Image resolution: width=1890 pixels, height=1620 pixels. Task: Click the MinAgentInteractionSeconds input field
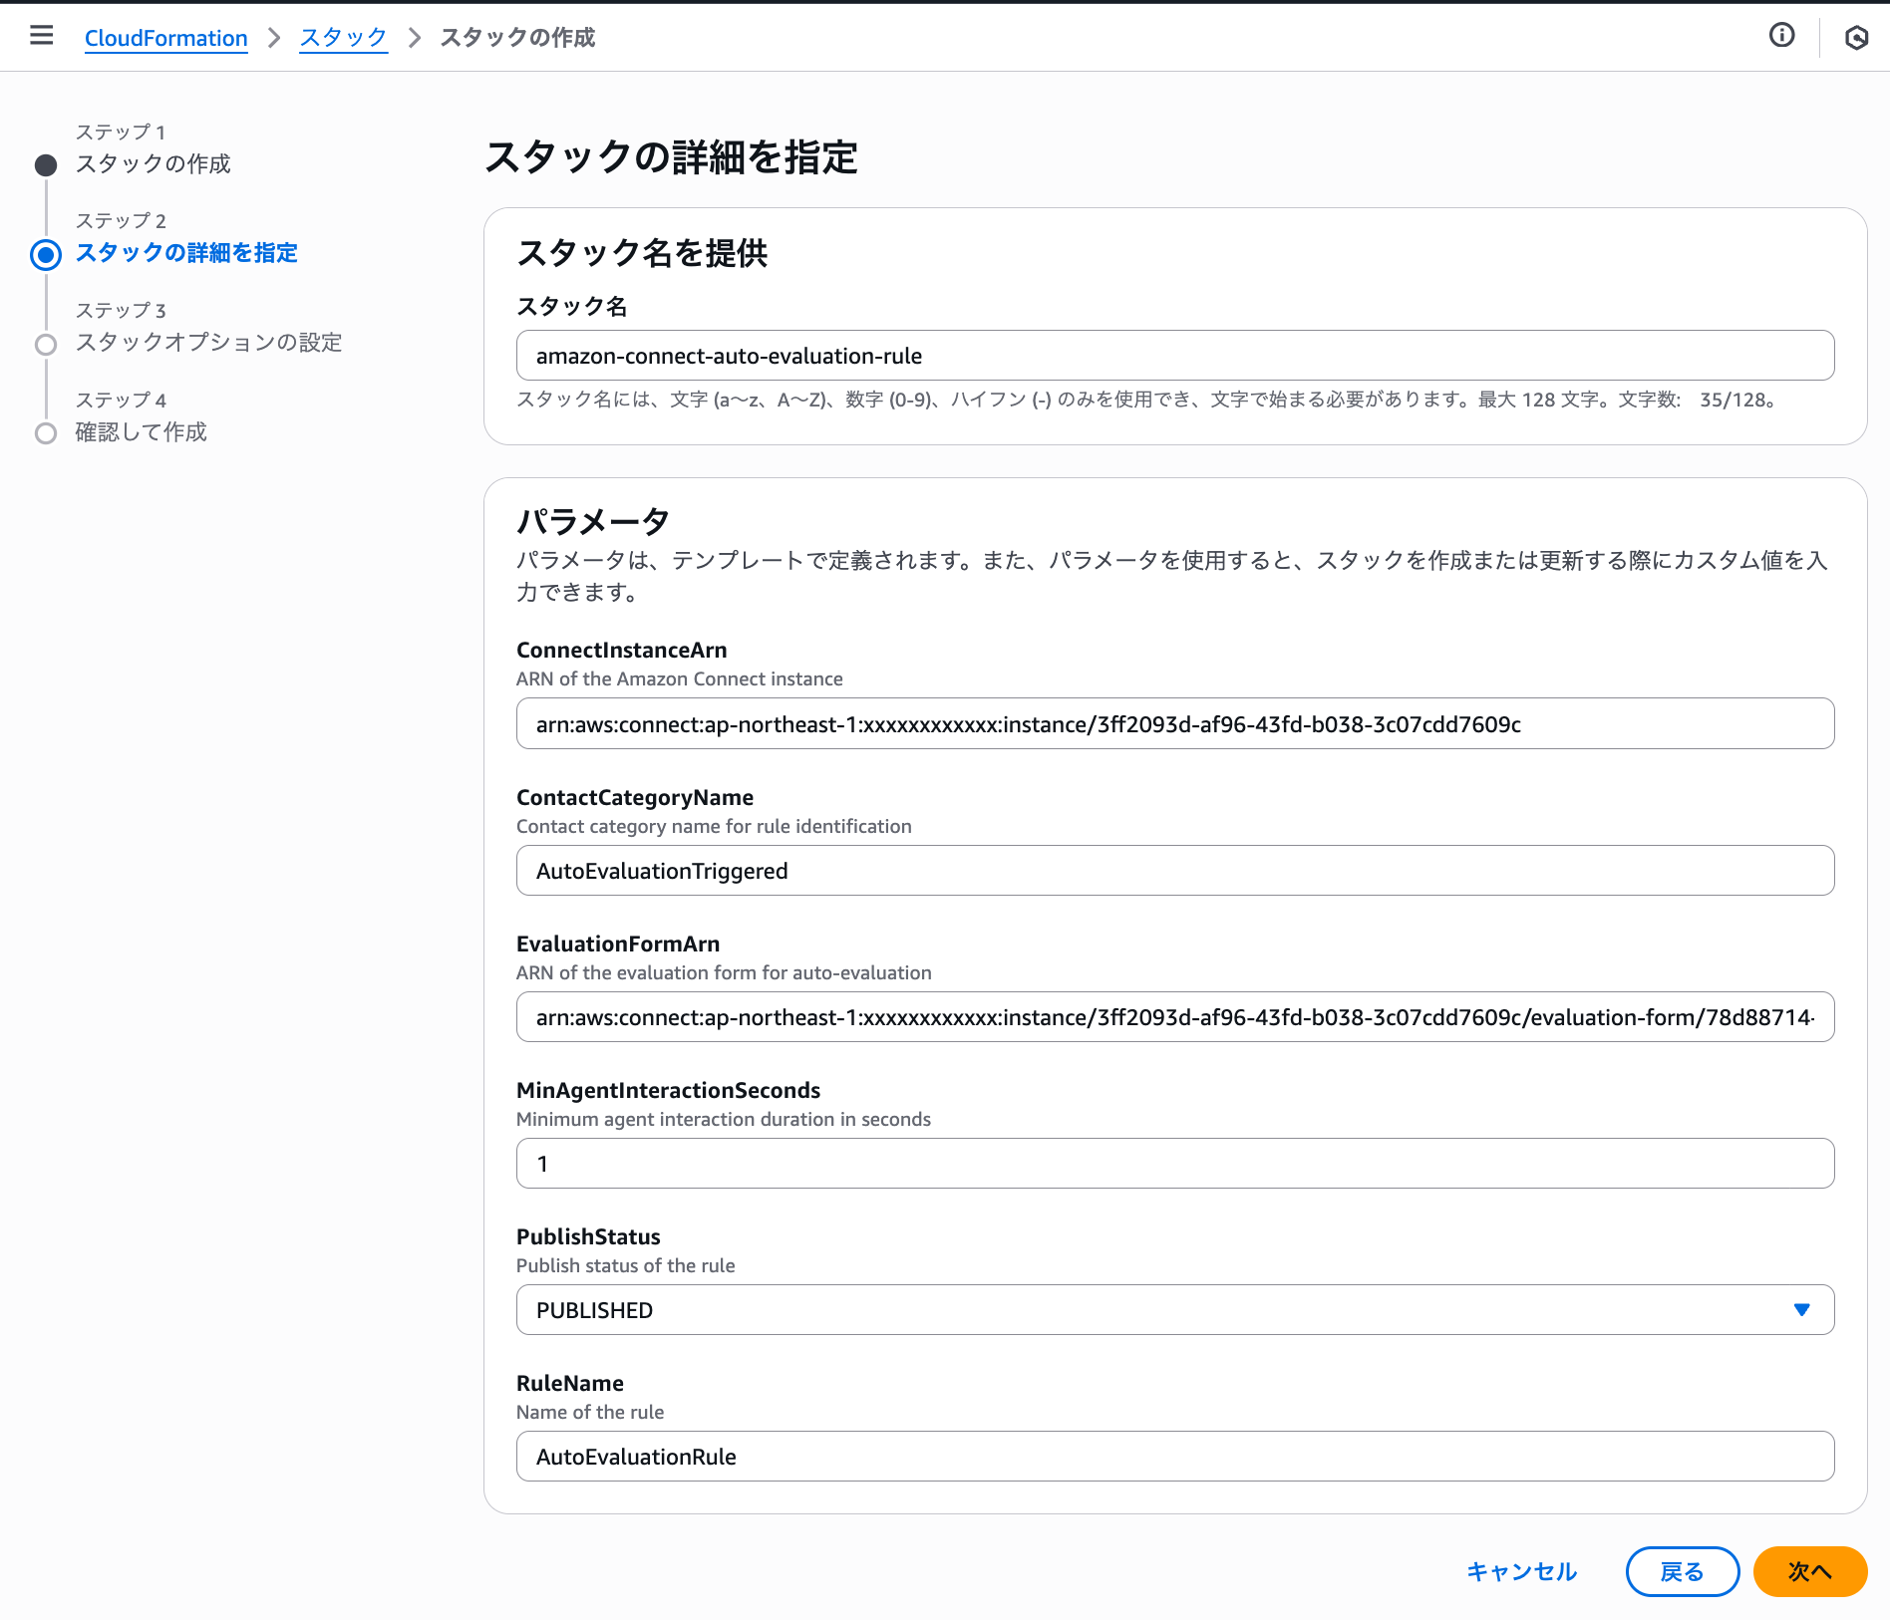(1175, 1164)
